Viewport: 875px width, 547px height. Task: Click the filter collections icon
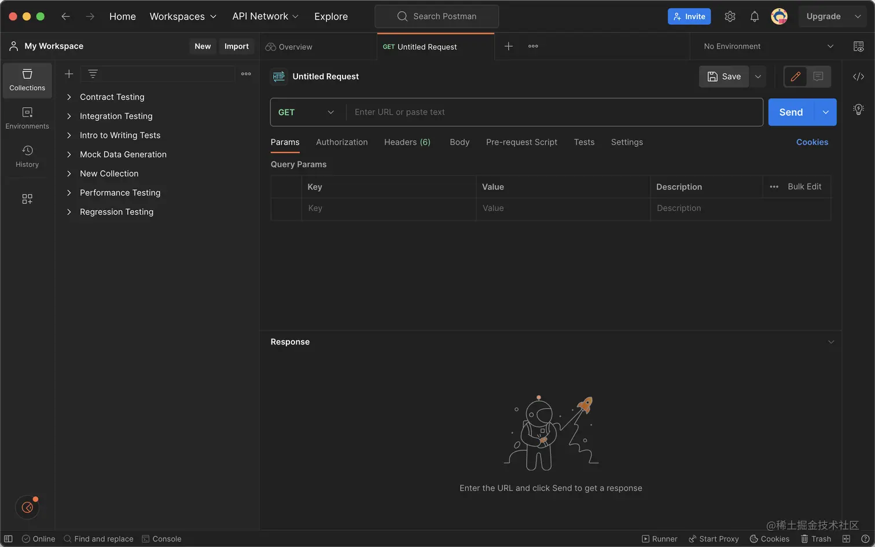point(93,74)
